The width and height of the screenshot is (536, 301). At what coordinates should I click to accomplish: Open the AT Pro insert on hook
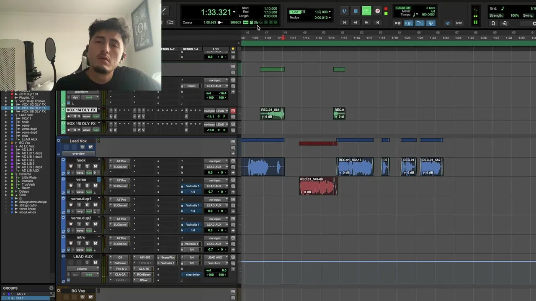pos(121,161)
